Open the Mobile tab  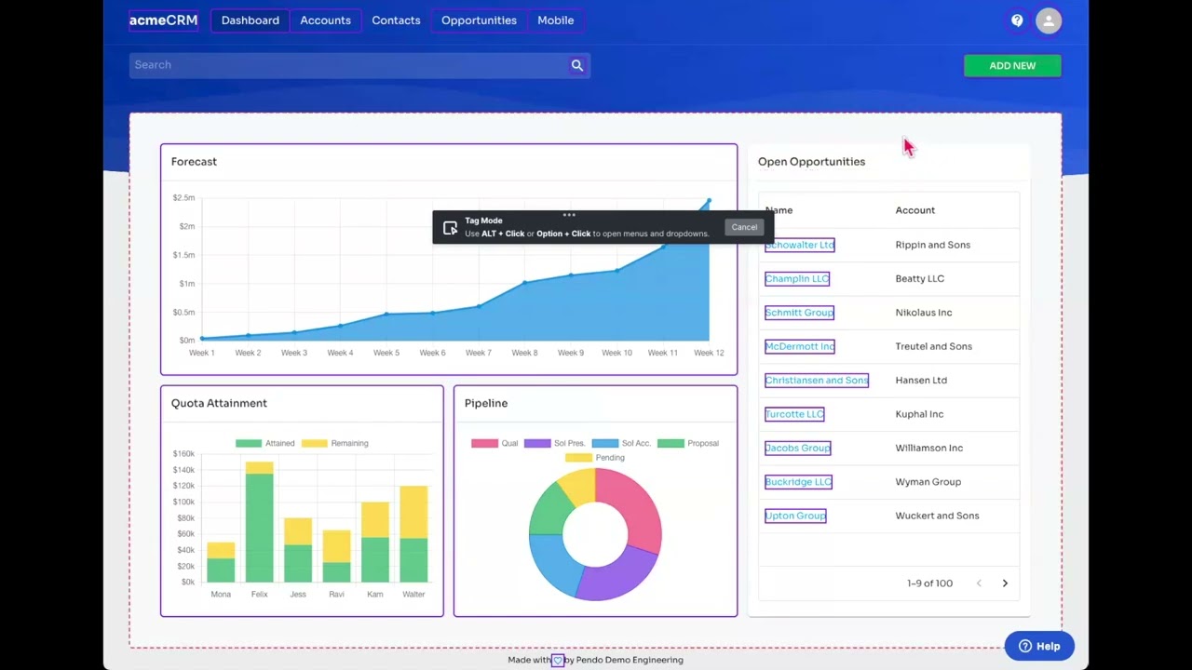tap(555, 20)
